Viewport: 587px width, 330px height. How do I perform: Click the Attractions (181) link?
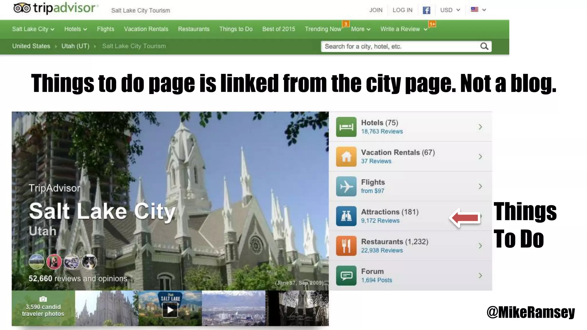(390, 212)
